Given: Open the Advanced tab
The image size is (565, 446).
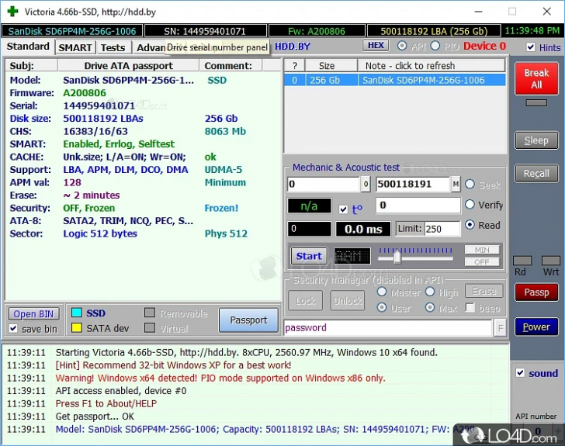Looking at the screenshot, I should (x=150, y=47).
